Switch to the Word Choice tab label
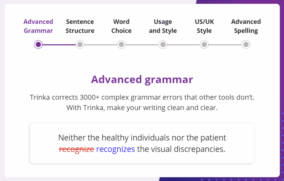284x181 pixels. coord(121,26)
